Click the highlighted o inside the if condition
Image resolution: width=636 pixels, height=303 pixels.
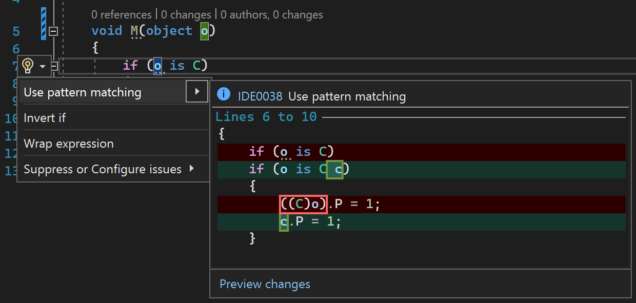(x=158, y=65)
